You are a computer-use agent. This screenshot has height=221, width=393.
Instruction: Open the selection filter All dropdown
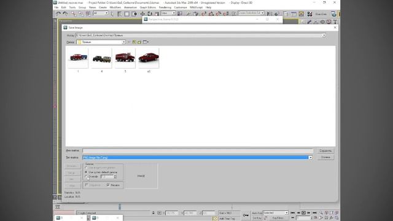tap(101, 13)
